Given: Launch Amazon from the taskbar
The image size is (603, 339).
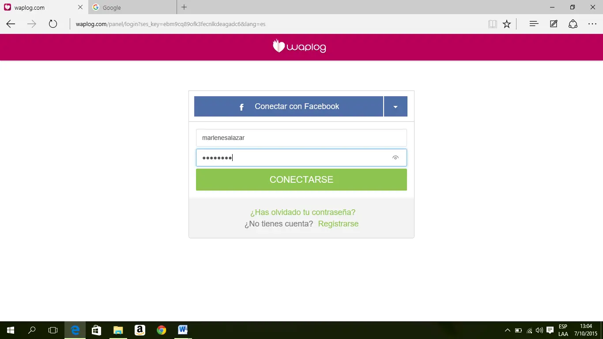Looking at the screenshot, I should [x=140, y=330].
